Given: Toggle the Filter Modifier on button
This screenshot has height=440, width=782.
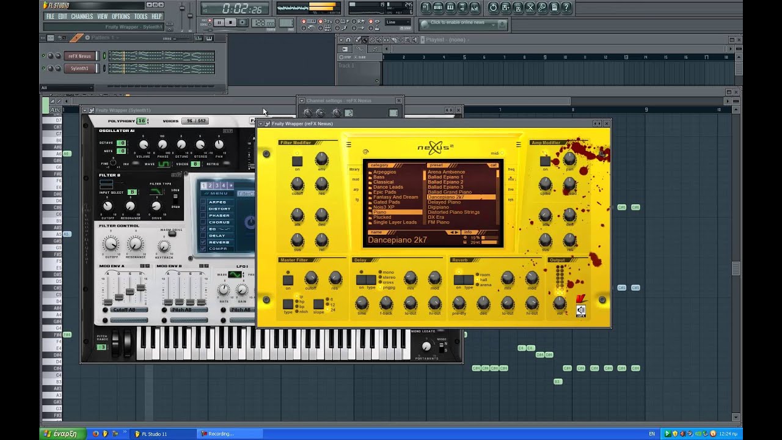Looking at the screenshot, I should pos(297,161).
